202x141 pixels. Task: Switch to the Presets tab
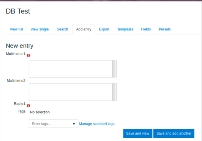[165, 29]
